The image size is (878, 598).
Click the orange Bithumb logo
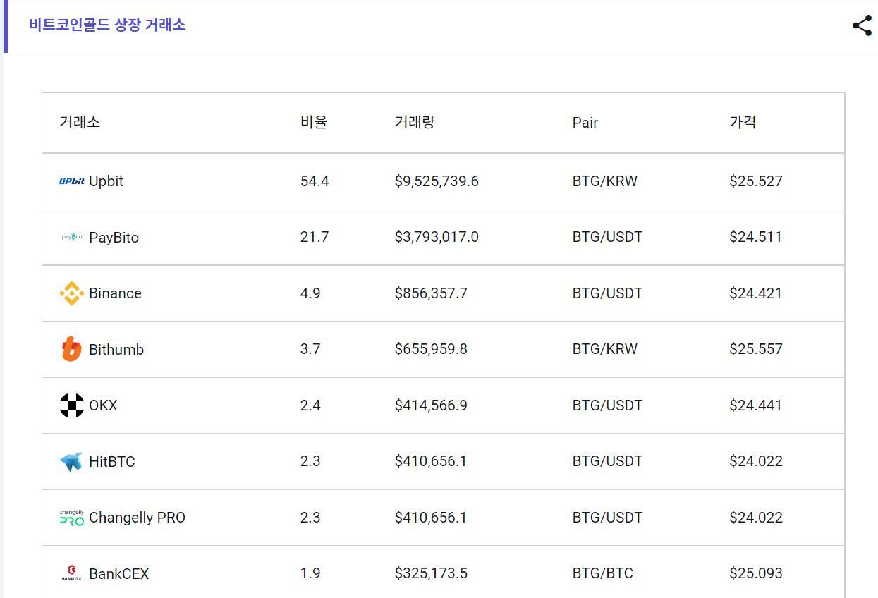[x=72, y=349]
